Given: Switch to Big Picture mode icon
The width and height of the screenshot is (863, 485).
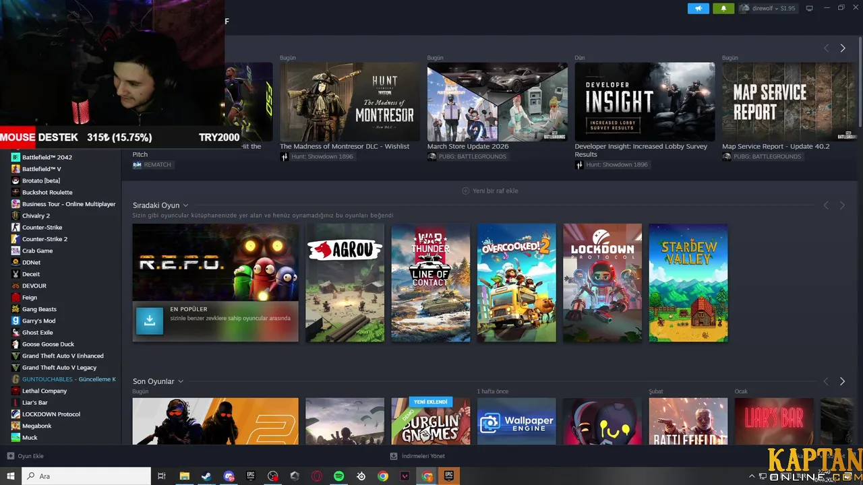Looking at the screenshot, I should click(810, 8).
